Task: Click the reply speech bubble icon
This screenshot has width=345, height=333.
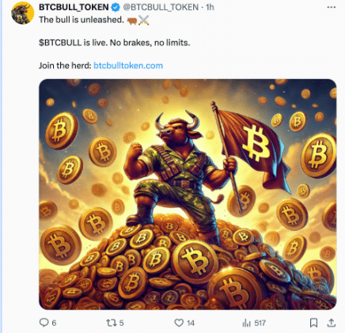Action: tap(44, 323)
